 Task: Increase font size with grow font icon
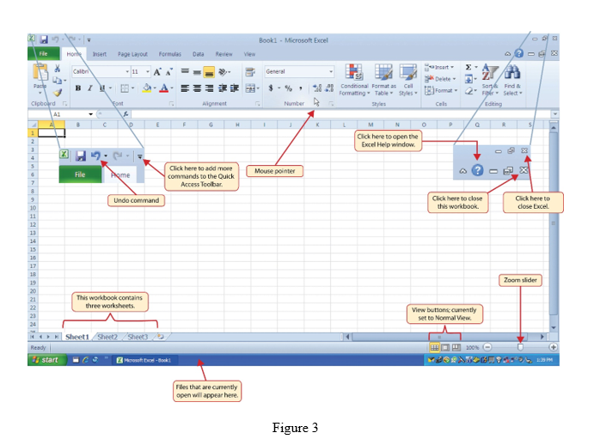pyautogui.click(x=157, y=71)
